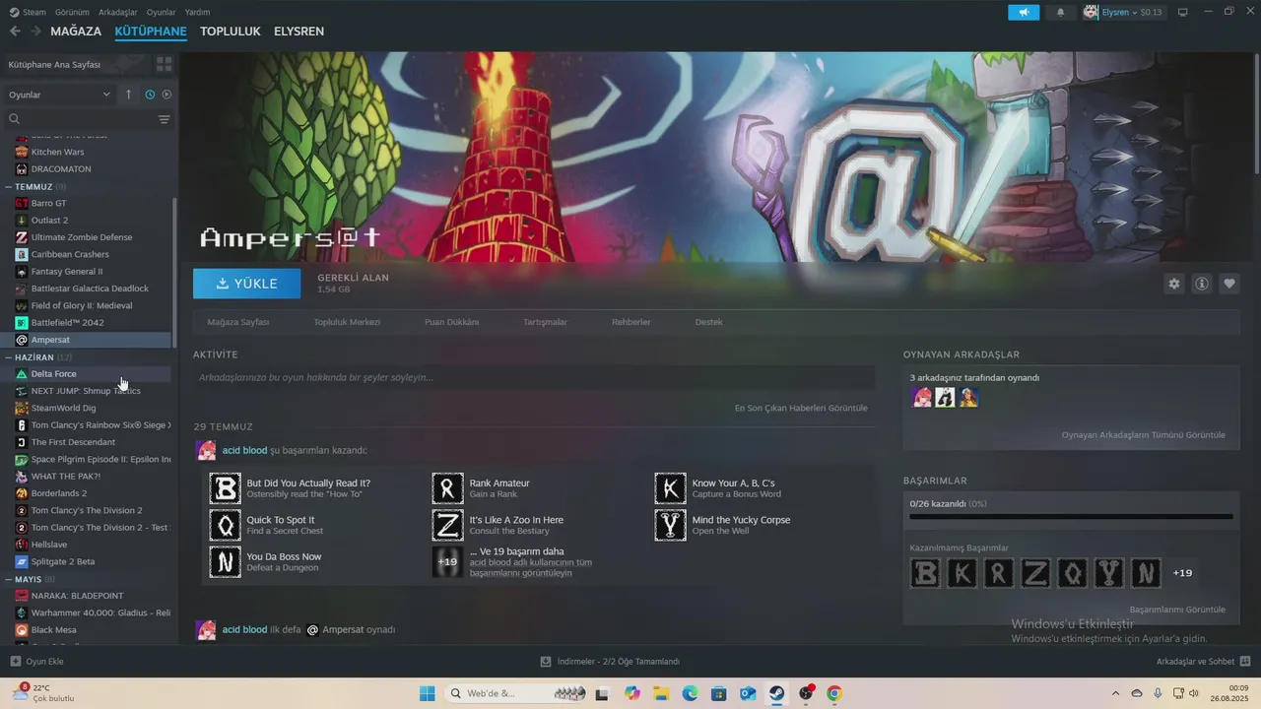1261x709 pixels.
Task: Click the achievements progress bar
Action: point(1071,516)
